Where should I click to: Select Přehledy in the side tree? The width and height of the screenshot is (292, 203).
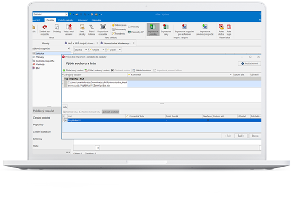[40, 64]
